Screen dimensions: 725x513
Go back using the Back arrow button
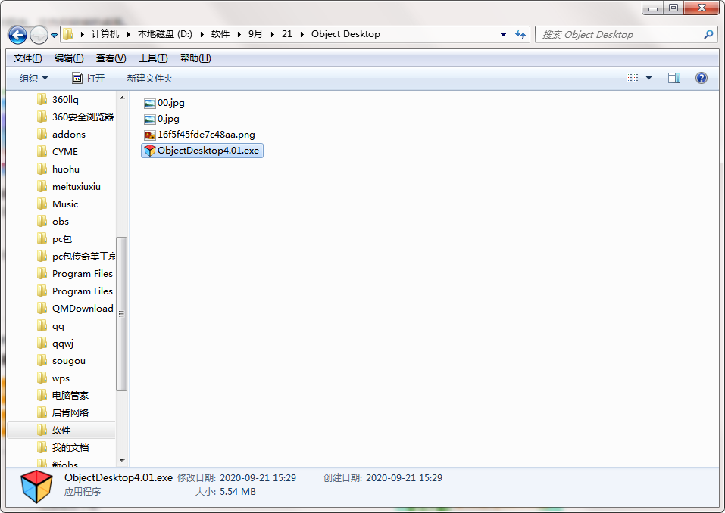[17, 35]
